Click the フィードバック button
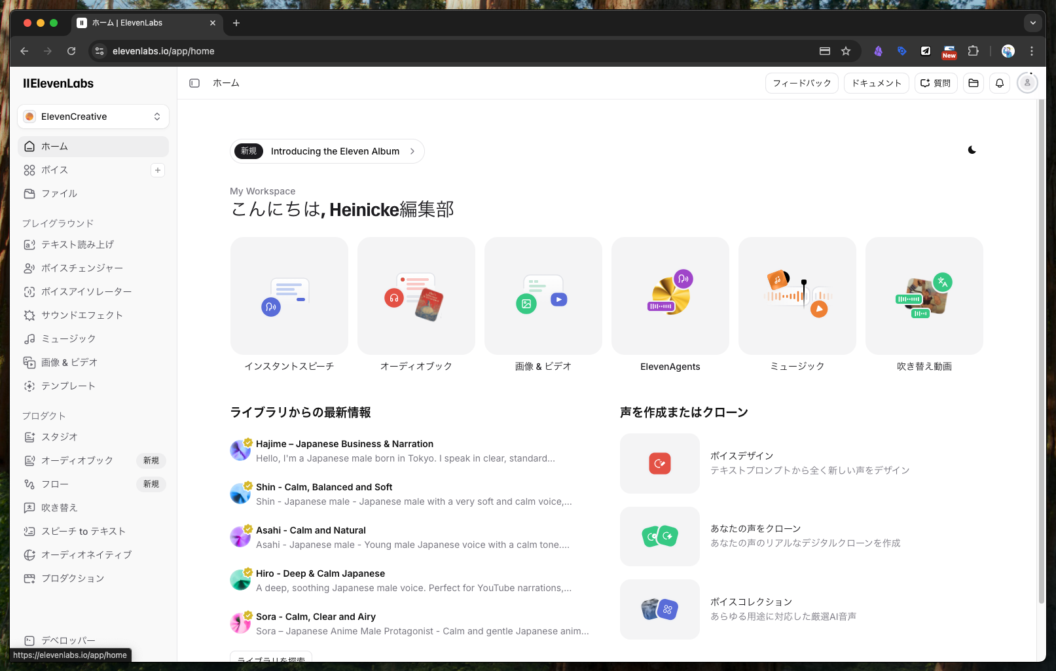This screenshot has width=1056, height=671. (801, 83)
